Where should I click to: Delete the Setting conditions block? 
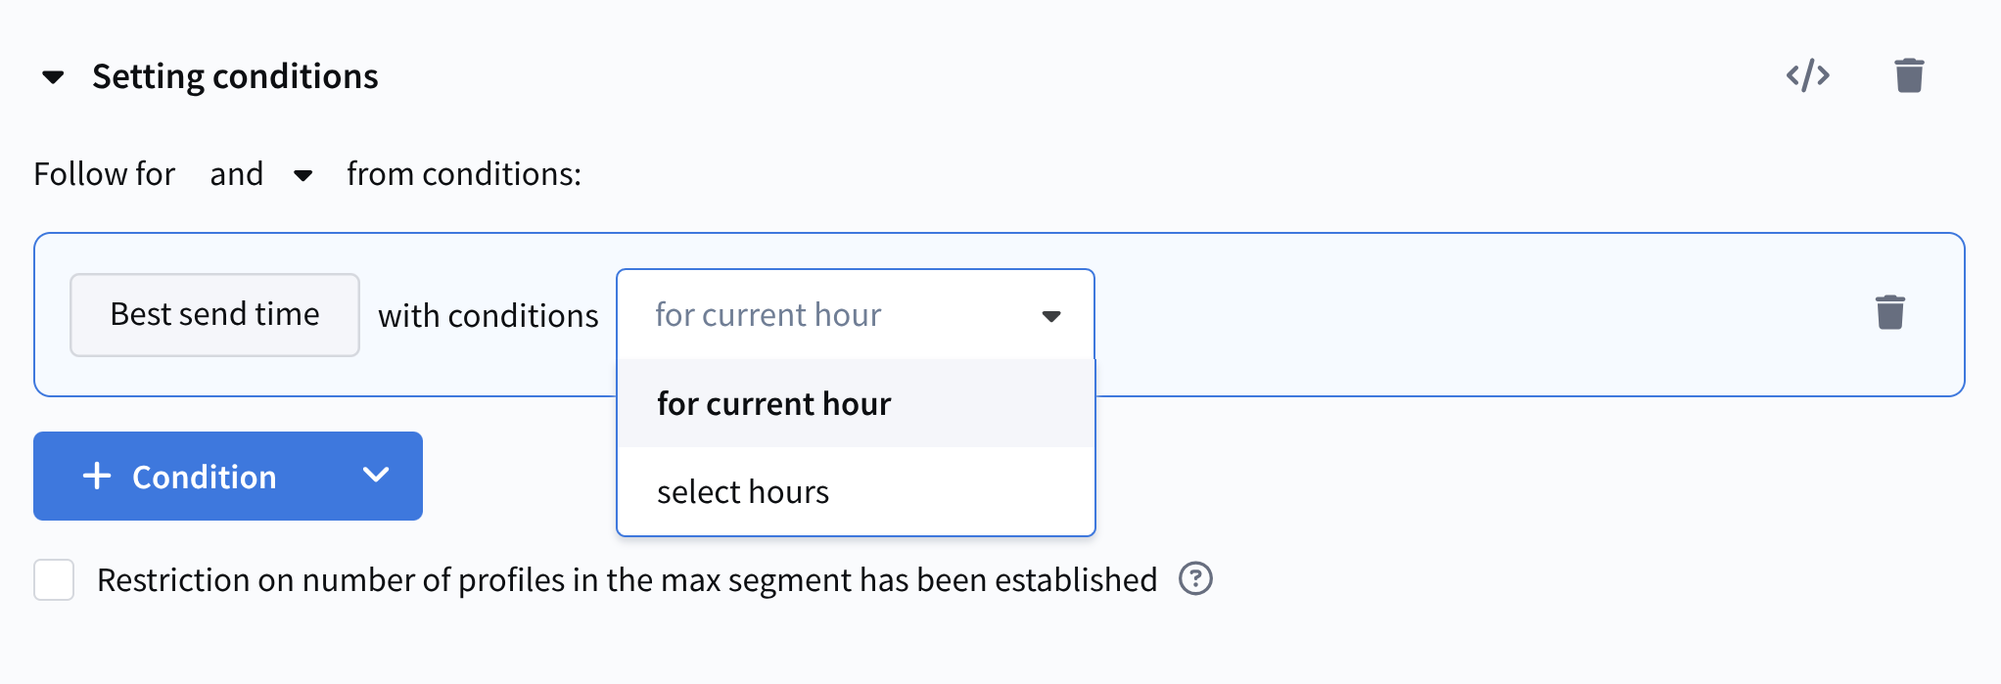click(1909, 75)
